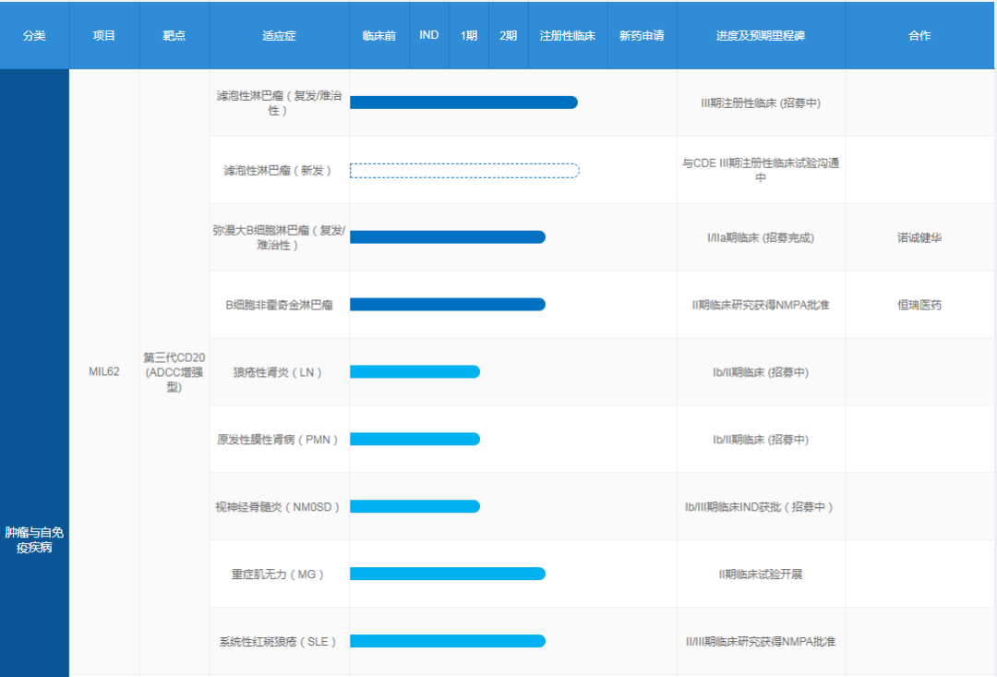Open the 恒瑞医药 partner link
The width and height of the screenshot is (997, 677).
919,305
